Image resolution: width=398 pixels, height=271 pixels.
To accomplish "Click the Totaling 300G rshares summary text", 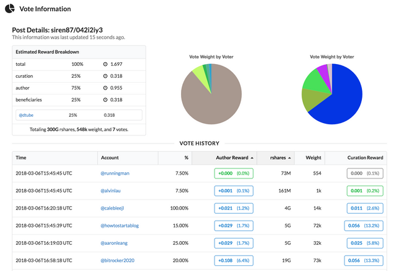I will 79,129.
